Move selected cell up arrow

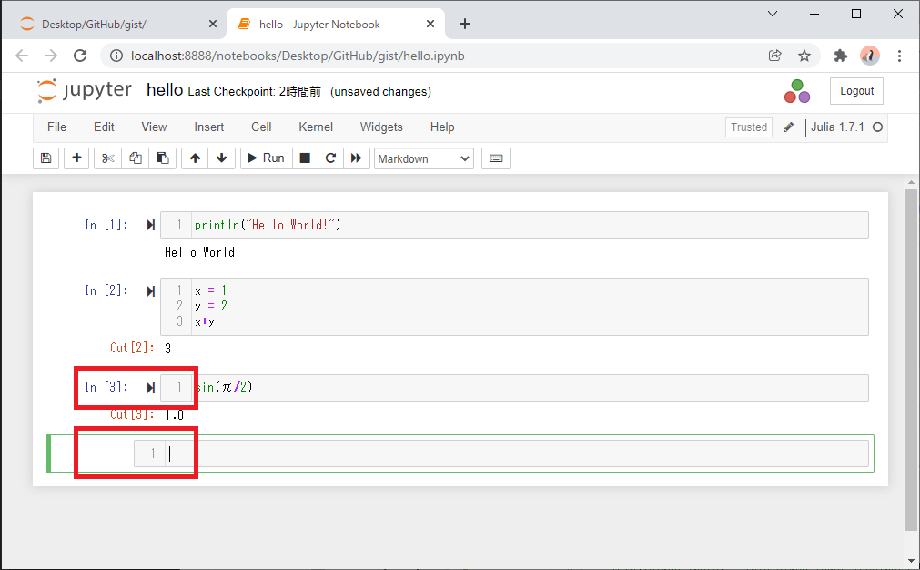coord(196,158)
